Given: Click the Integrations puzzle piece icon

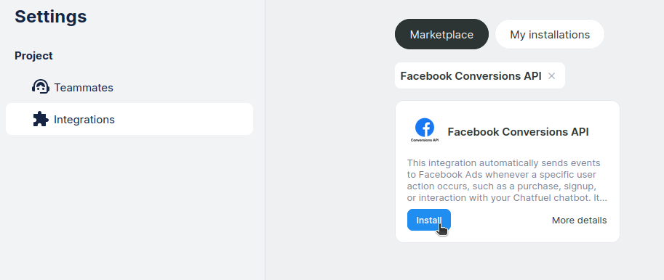Looking at the screenshot, I should (x=40, y=119).
